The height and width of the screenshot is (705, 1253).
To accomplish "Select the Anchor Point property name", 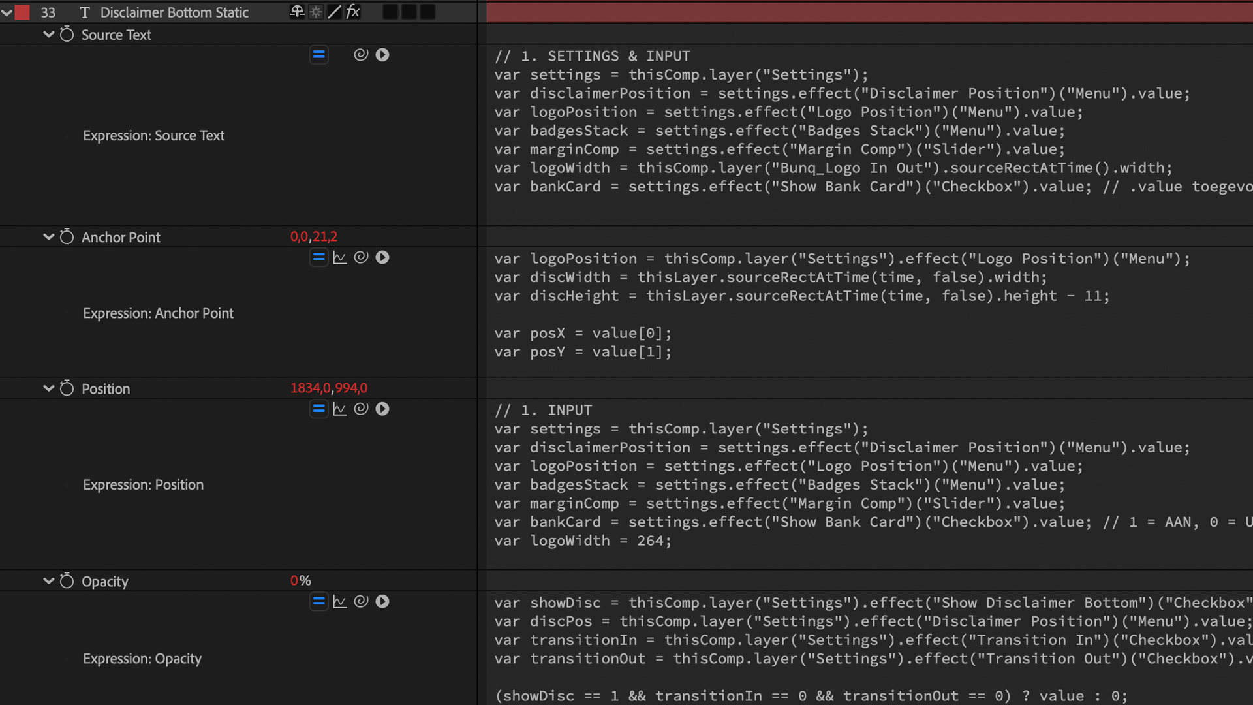I will click(x=121, y=237).
